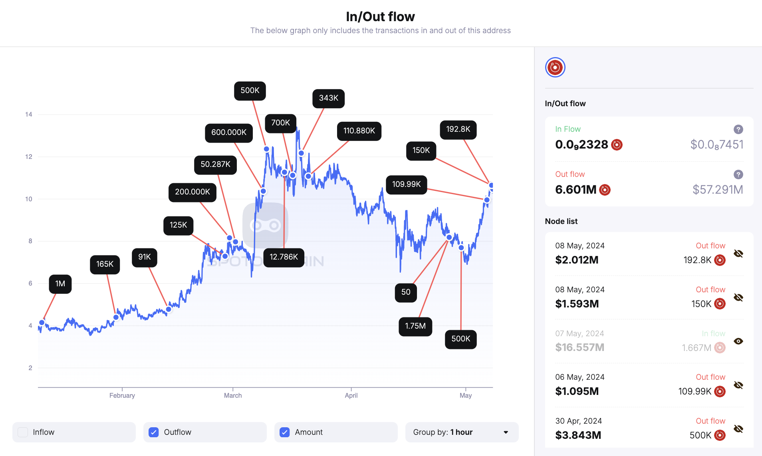Toggle visibility of 06 May $1.095M node
The image size is (762, 456).
(738, 385)
